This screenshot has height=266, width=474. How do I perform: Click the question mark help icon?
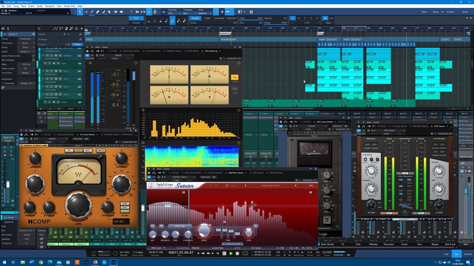point(131,12)
